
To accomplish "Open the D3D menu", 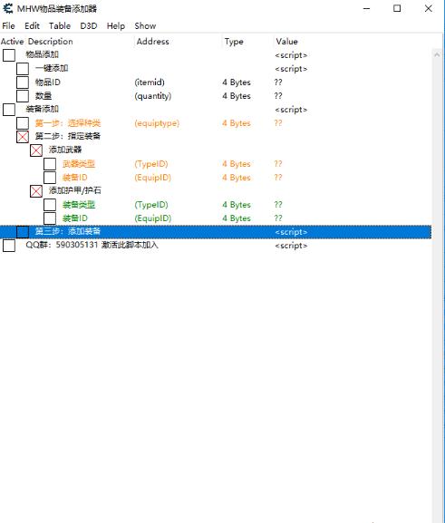I will click(89, 26).
